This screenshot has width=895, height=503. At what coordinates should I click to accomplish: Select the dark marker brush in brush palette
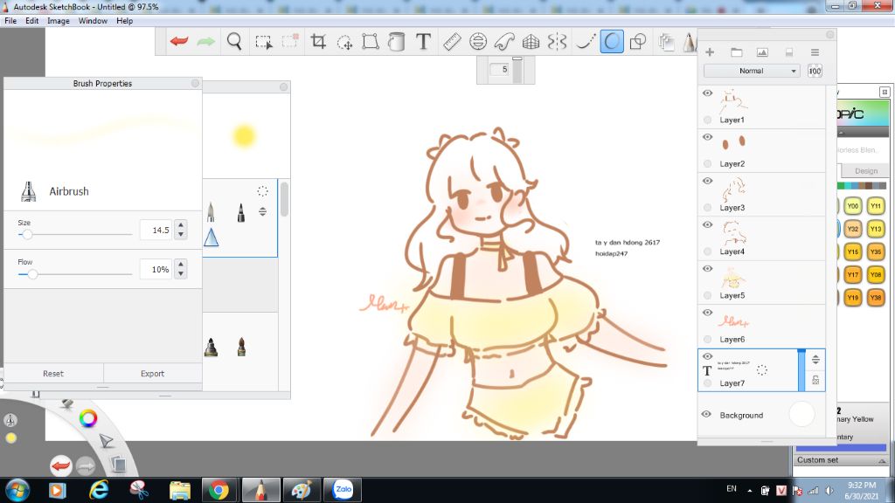(241, 212)
